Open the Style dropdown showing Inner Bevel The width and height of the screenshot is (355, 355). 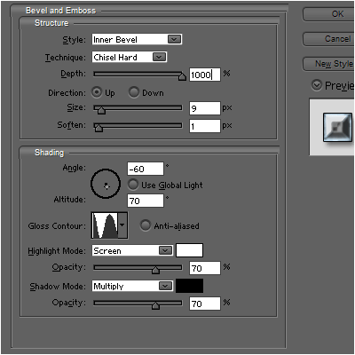point(137,39)
